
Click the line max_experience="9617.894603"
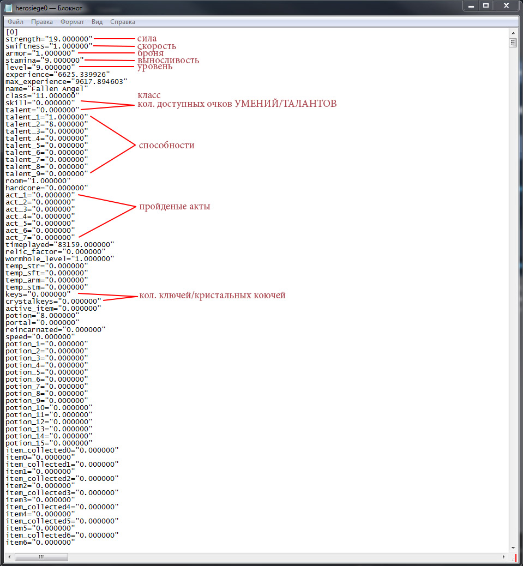point(67,82)
